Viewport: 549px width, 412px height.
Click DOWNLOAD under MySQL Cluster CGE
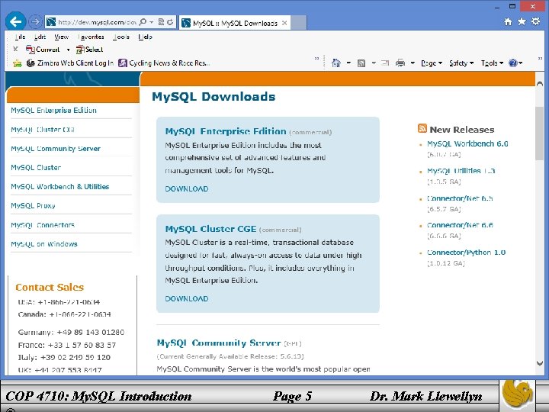click(x=187, y=299)
